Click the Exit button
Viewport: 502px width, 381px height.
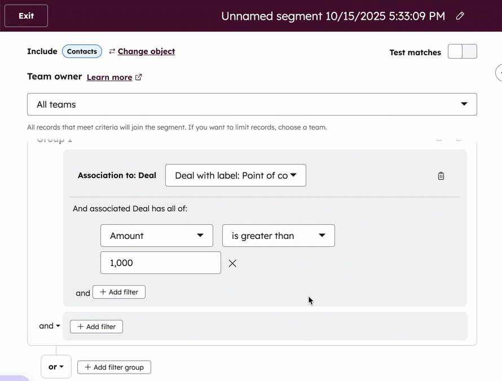click(26, 16)
